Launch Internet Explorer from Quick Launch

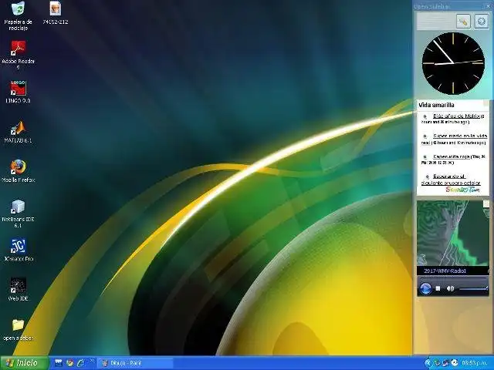80,363
